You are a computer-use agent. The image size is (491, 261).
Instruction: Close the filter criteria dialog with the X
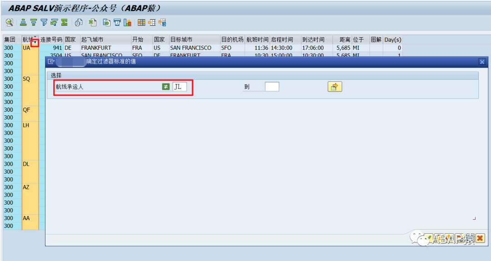click(x=482, y=62)
